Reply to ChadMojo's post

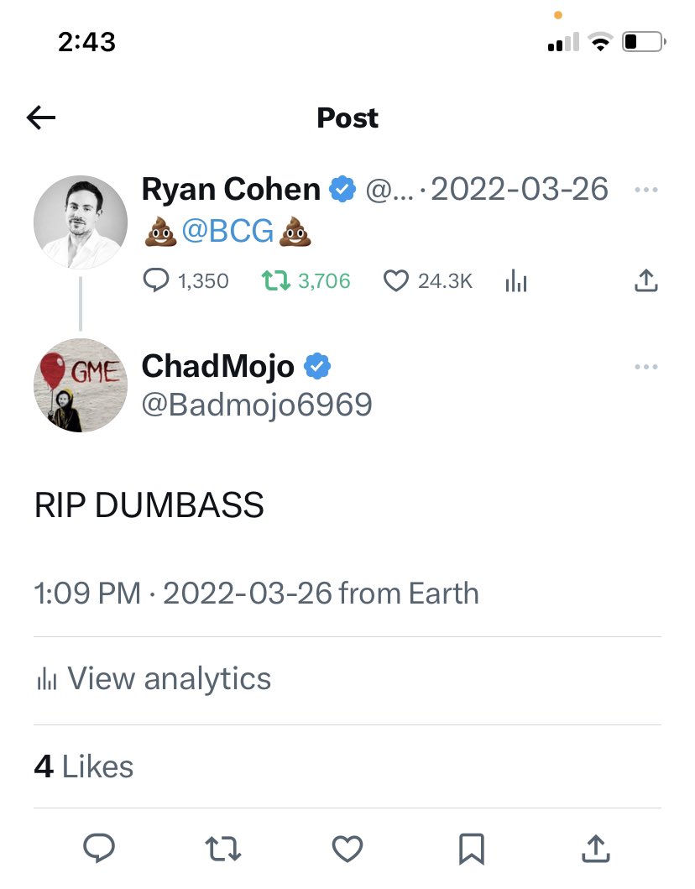point(99,849)
